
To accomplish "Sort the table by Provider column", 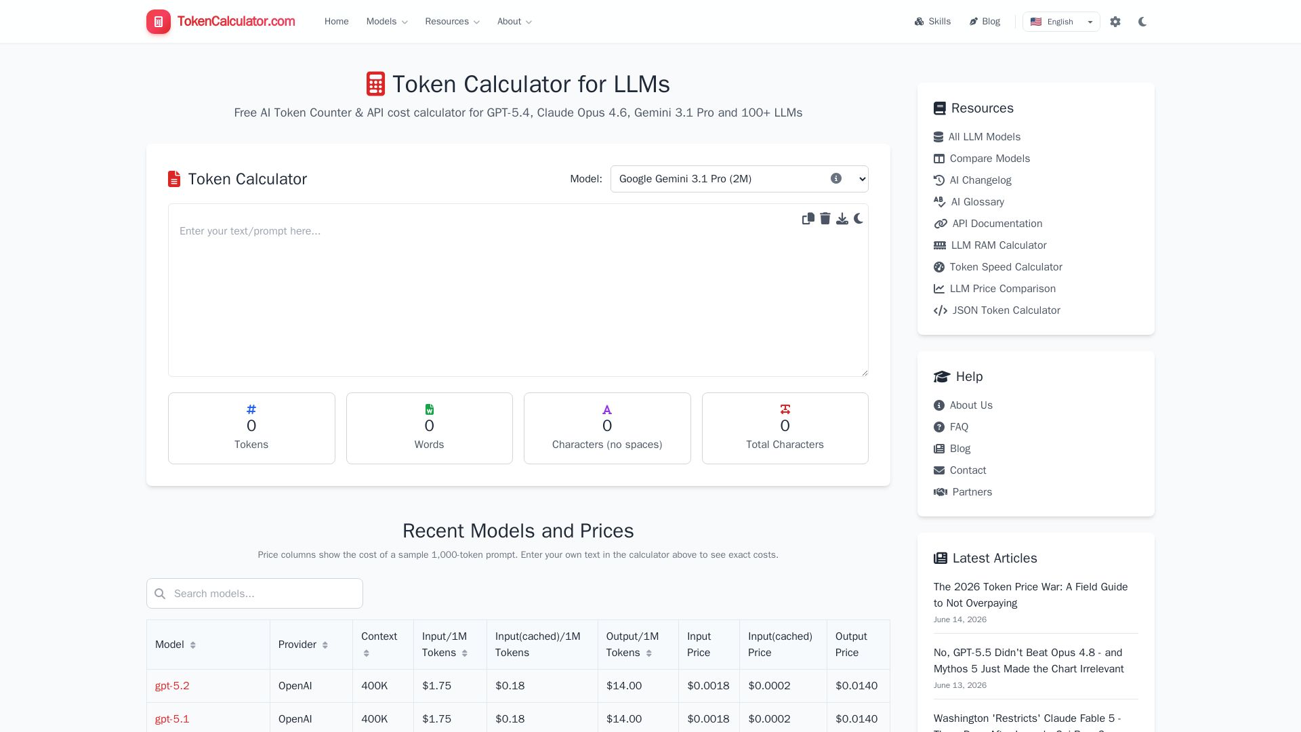I will pyautogui.click(x=325, y=645).
